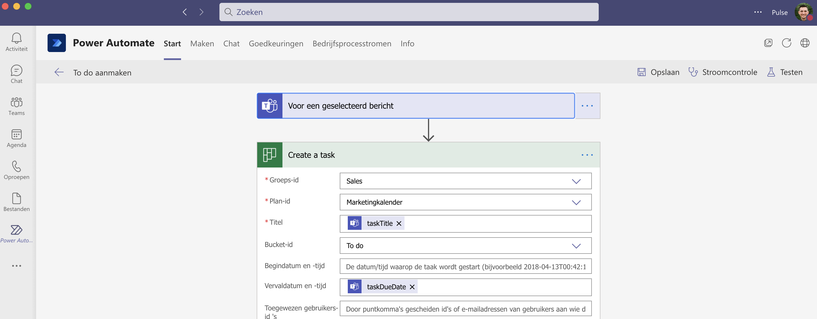Open options menu for Create a task
Image resolution: width=817 pixels, height=319 pixels.
(587, 155)
